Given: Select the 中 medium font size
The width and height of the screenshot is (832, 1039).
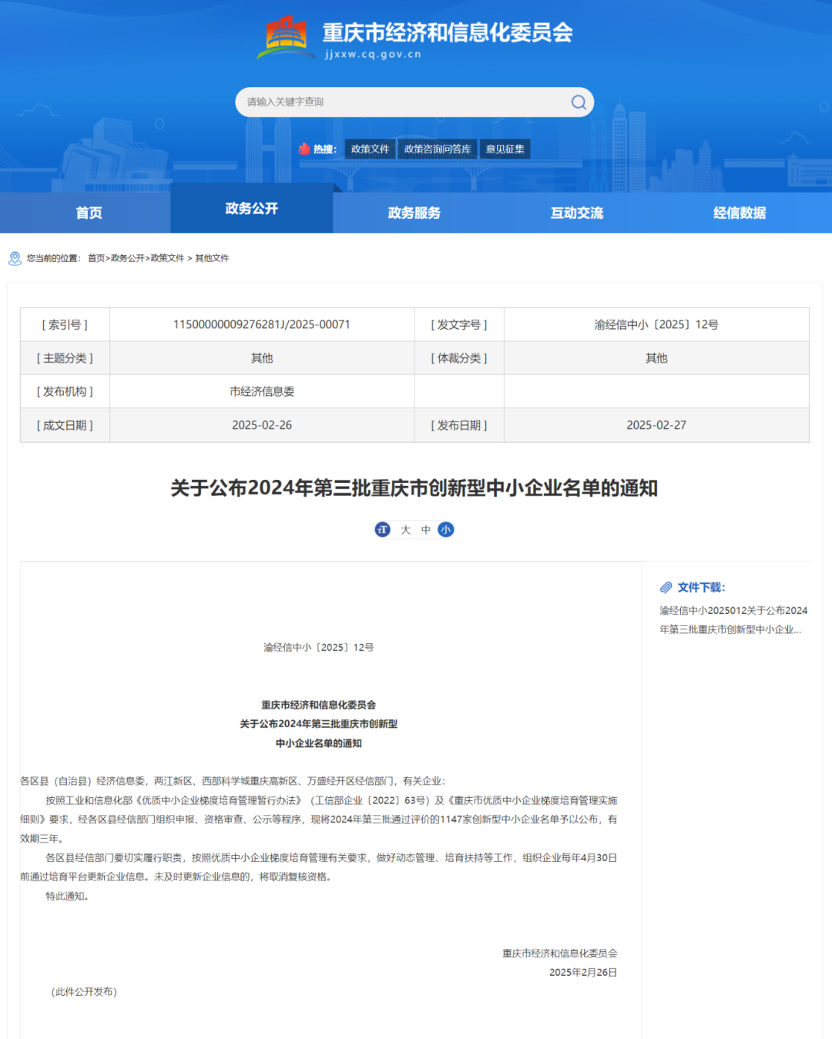Looking at the screenshot, I should point(425,529).
